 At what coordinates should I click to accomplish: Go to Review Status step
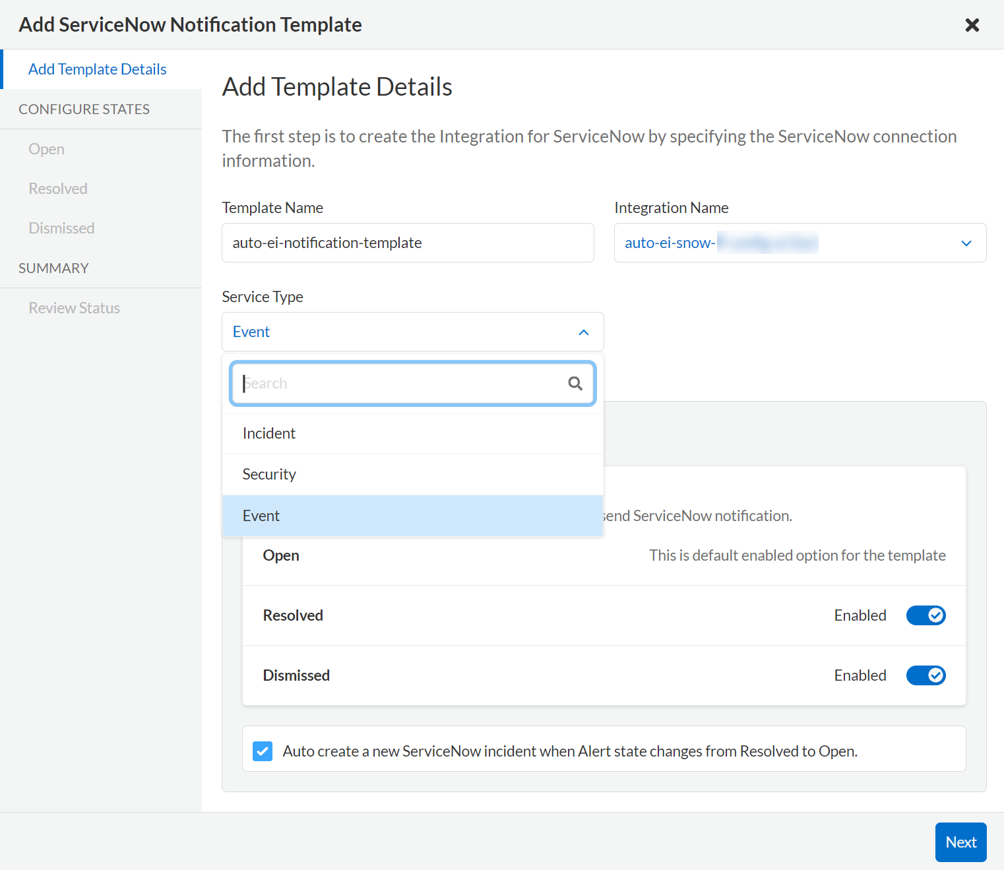(75, 308)
